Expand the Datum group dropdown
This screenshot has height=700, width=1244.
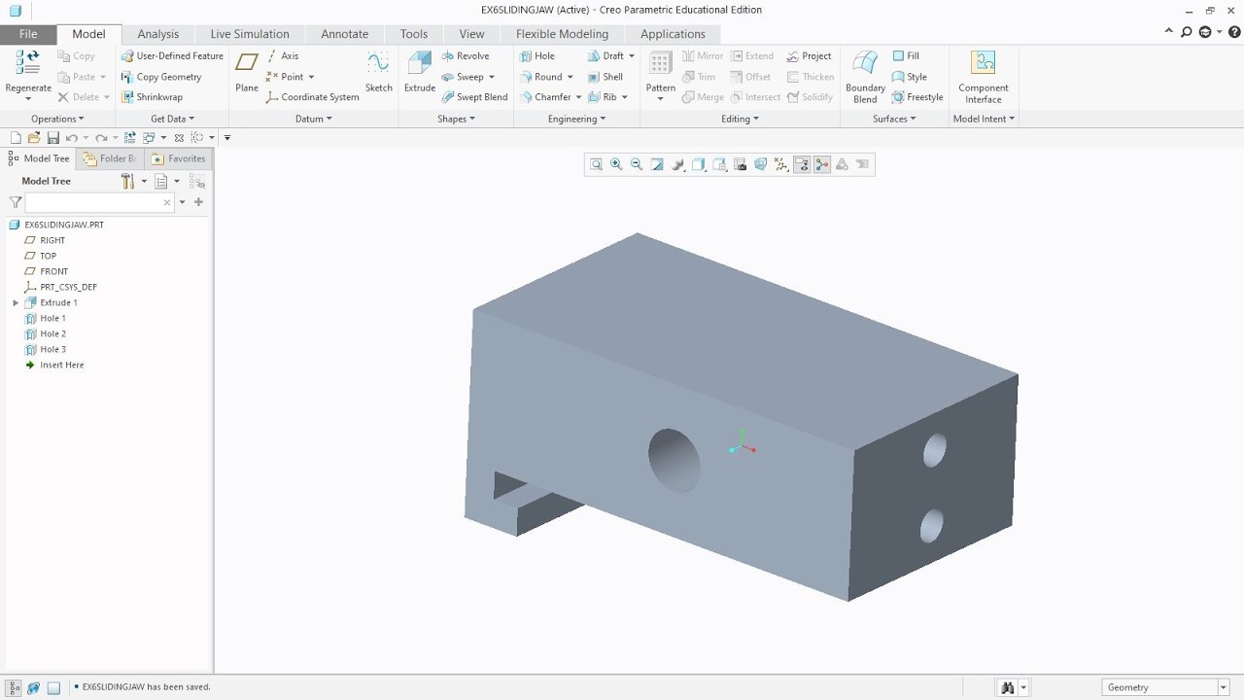313,119
